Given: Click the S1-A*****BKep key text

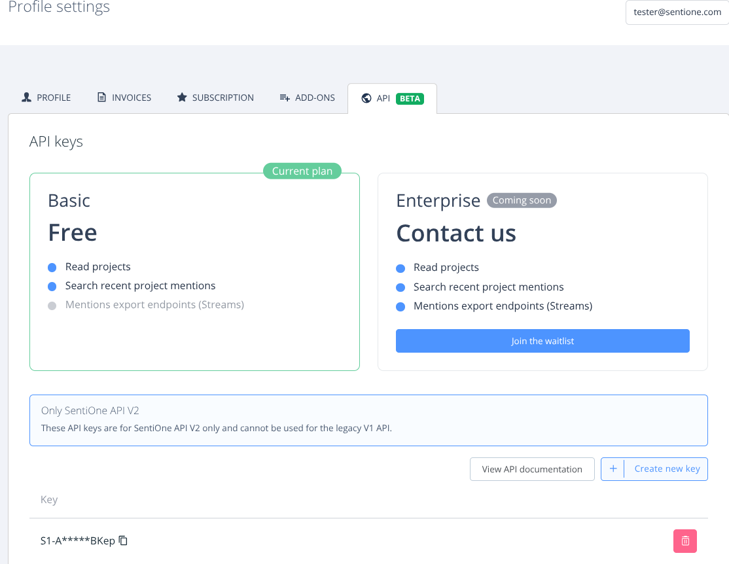Looking at the screenshot, I should pos(78,540).
